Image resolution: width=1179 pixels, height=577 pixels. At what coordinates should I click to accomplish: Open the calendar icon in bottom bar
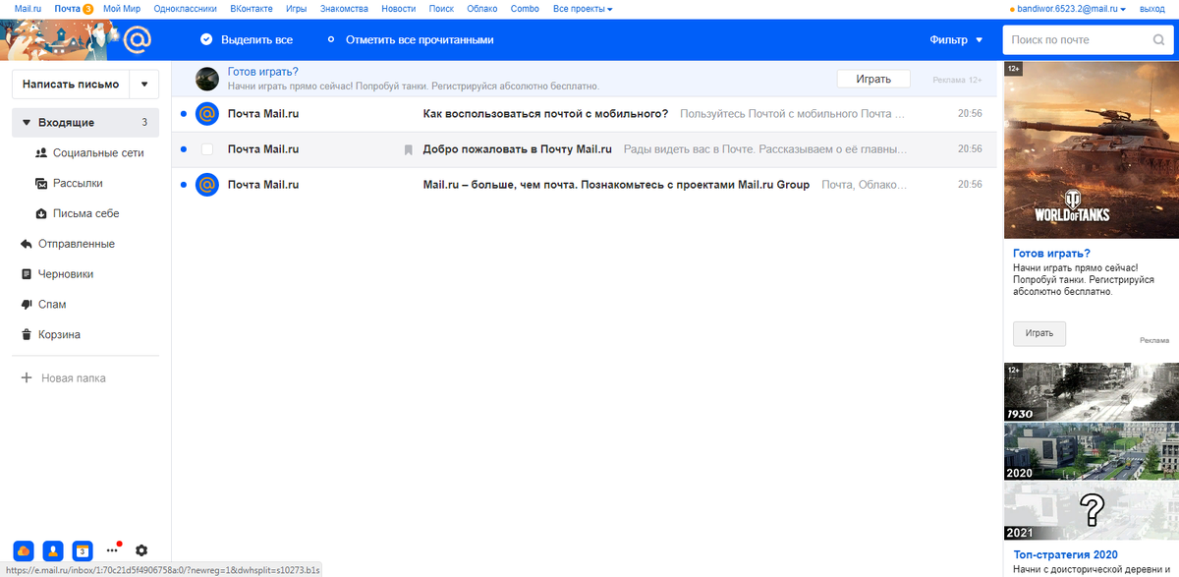pos(84,550)
